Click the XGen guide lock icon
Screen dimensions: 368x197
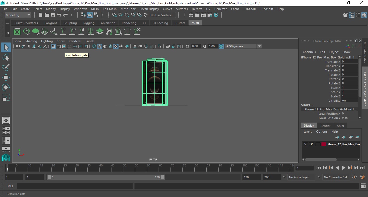tap(81, 32)
